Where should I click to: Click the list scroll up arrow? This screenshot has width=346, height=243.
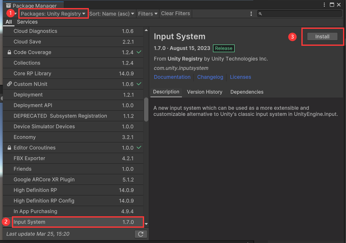pyautogui.click(x=146, y=30)
